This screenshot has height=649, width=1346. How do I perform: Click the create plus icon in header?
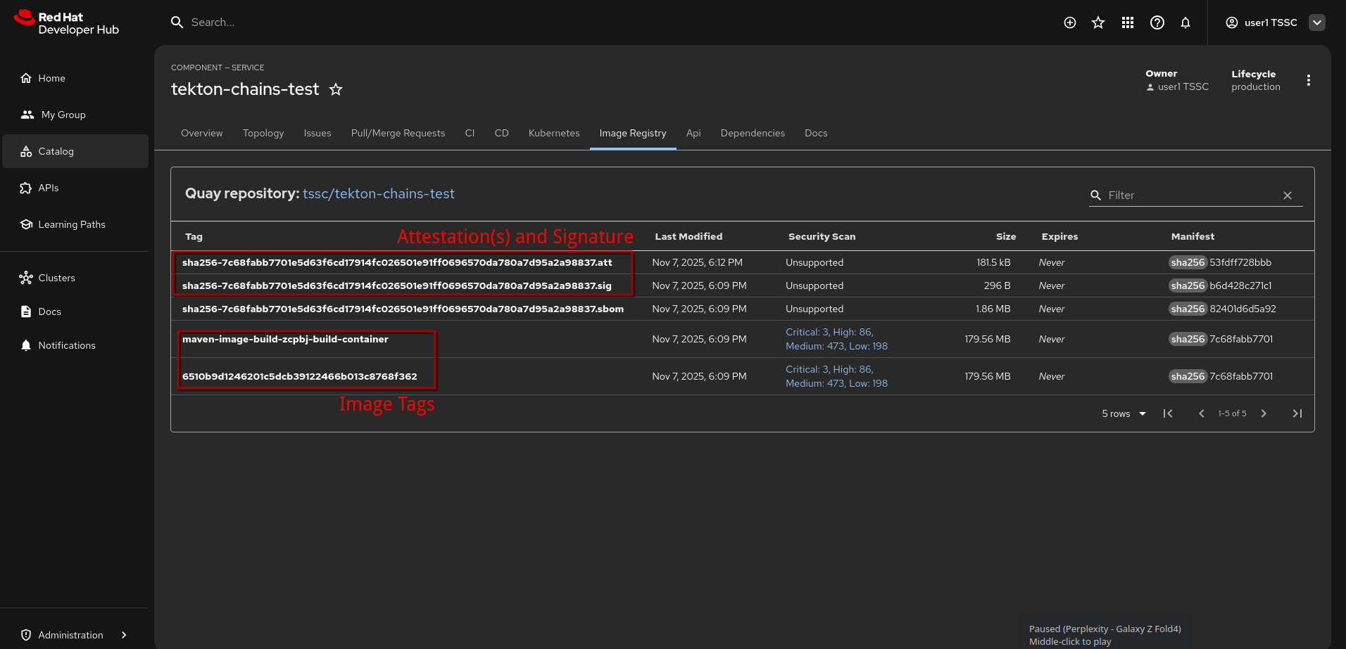click(1069, 23)
